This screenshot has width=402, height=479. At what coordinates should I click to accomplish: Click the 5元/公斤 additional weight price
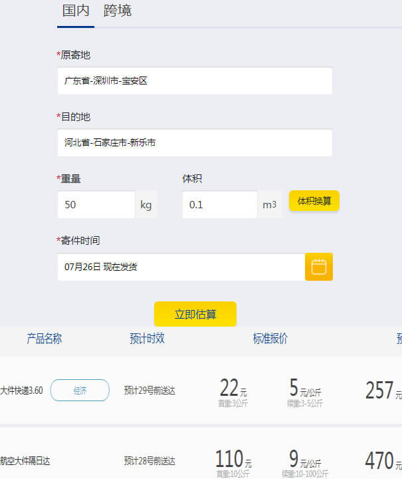pos(305,388)
